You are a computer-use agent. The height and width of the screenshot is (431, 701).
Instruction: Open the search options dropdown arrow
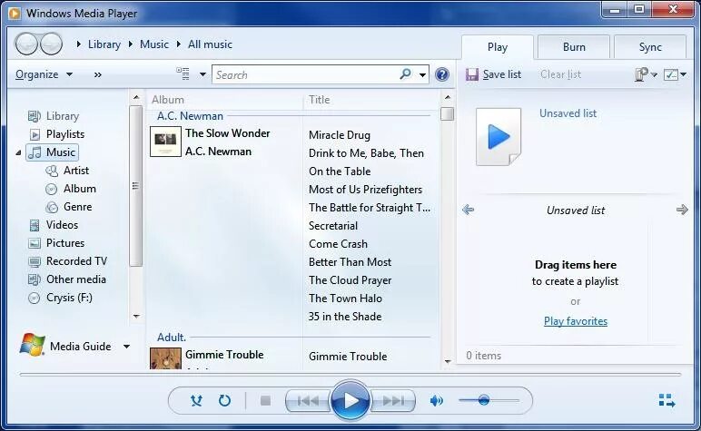pyautogui.click(x=422, y=74)
